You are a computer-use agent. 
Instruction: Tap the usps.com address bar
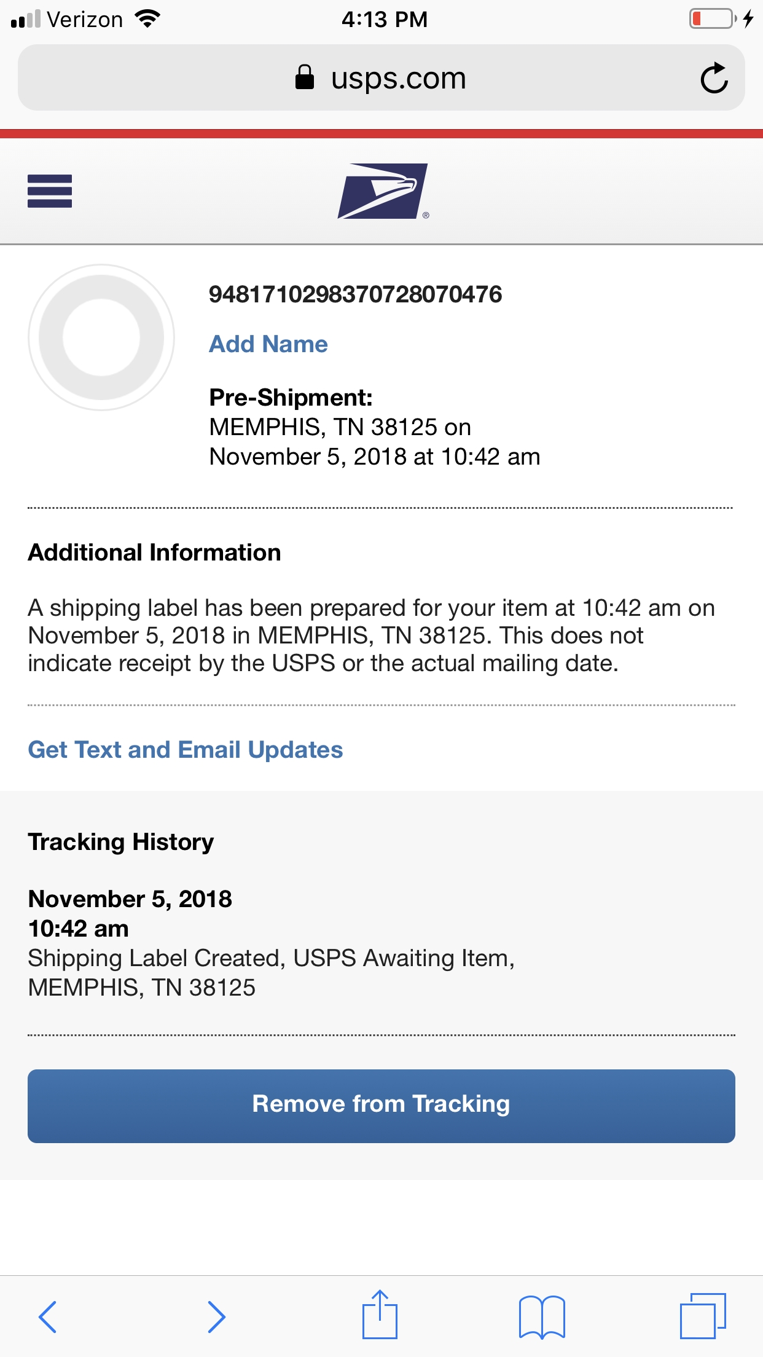381,78
